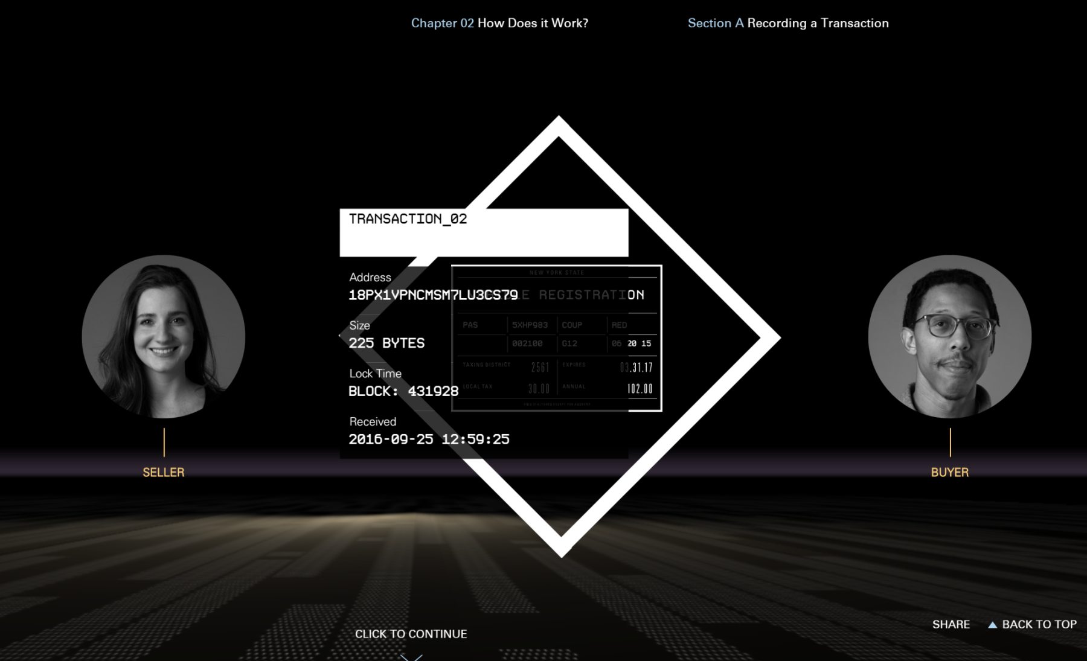Click the received timestamp 2016-09-25 12:59:25
Image resolution: width=1087 pixels, height=661 pixels.
(429, 439)
